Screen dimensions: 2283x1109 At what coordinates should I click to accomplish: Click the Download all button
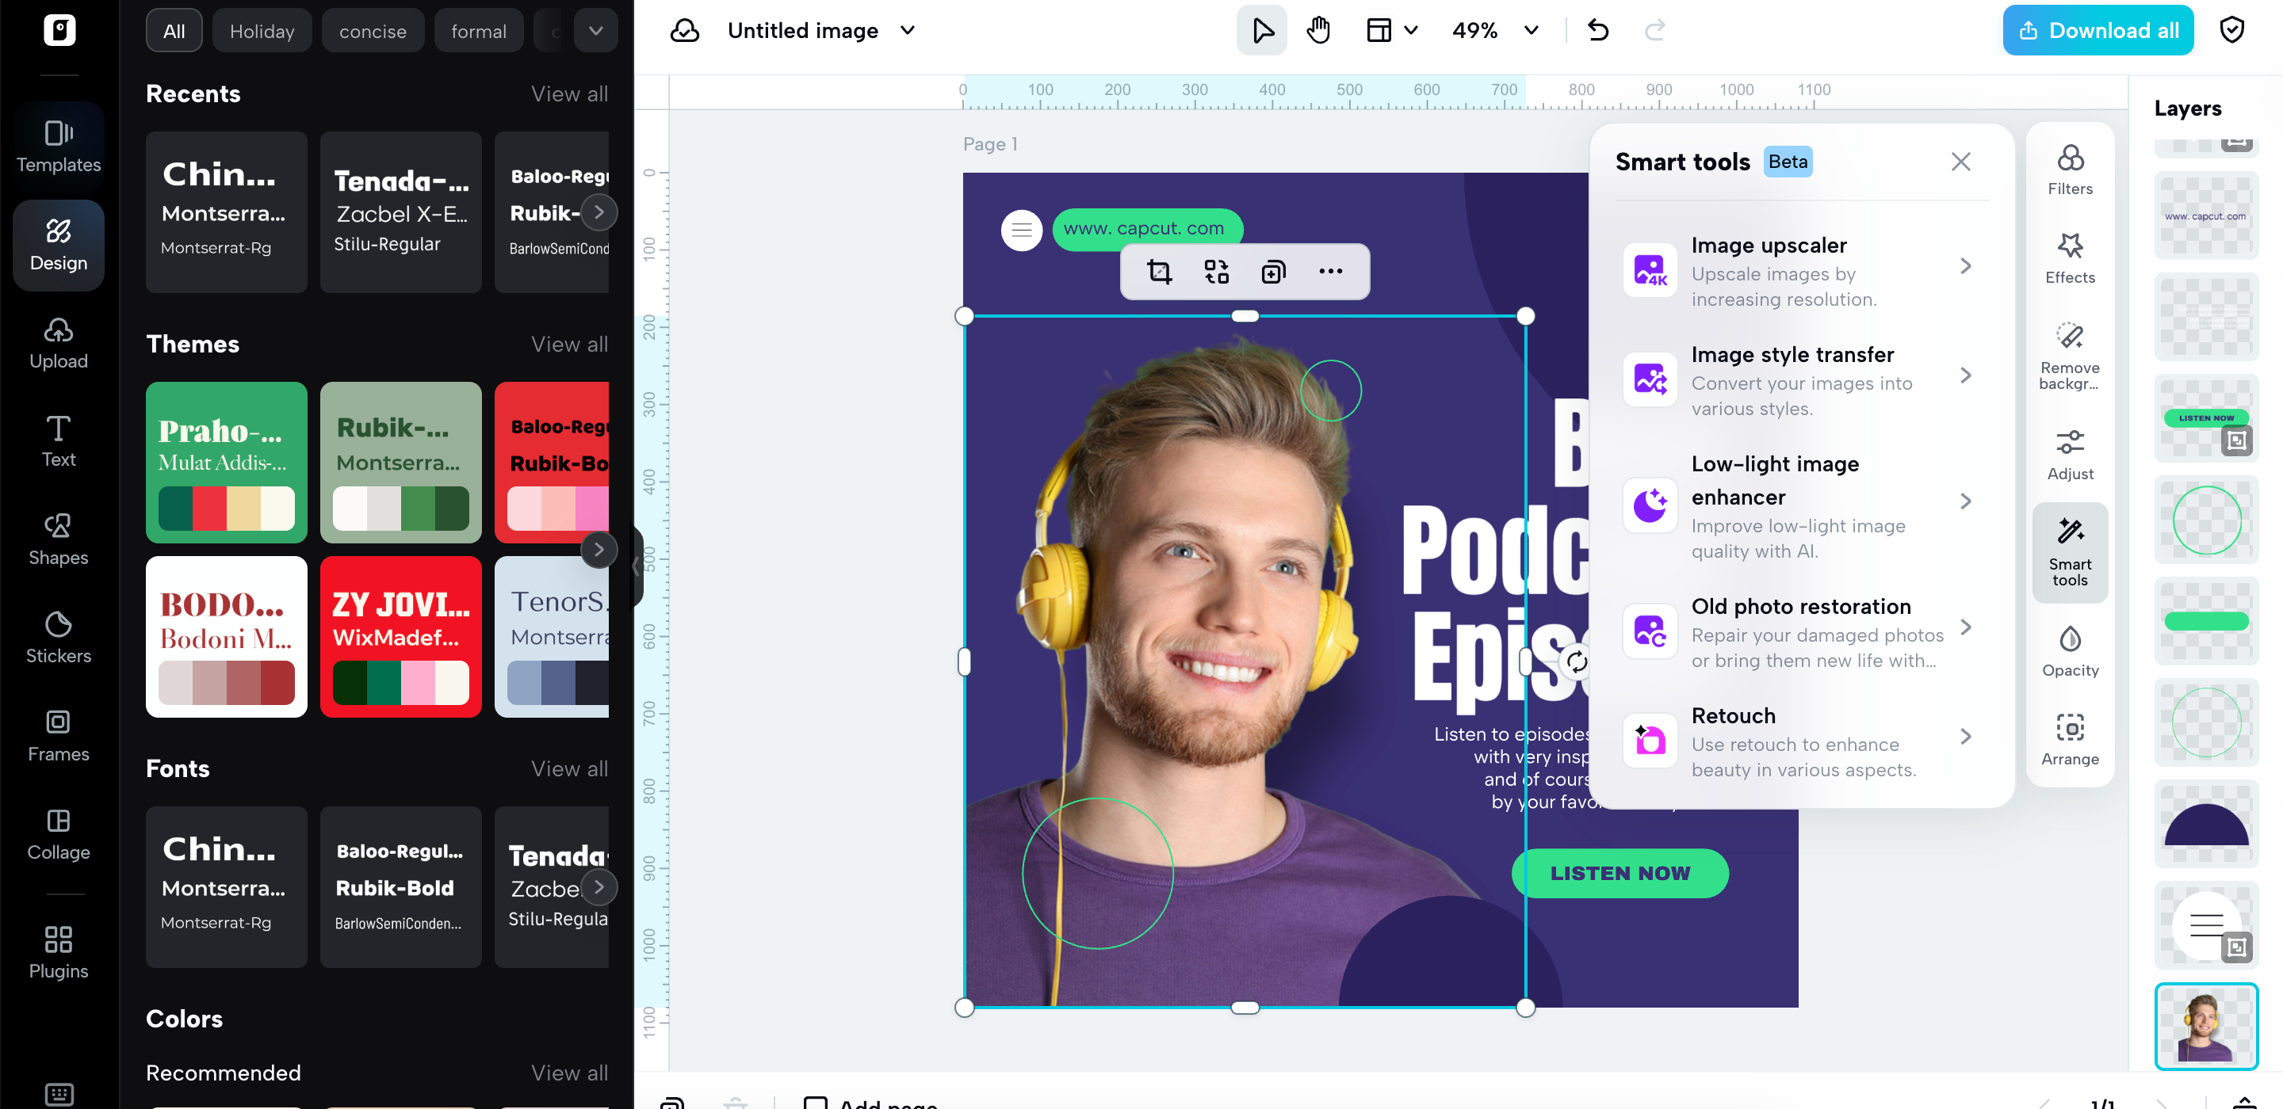[x=2098, y=30]
